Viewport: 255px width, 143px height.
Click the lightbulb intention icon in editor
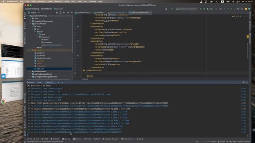click(84, 71)
